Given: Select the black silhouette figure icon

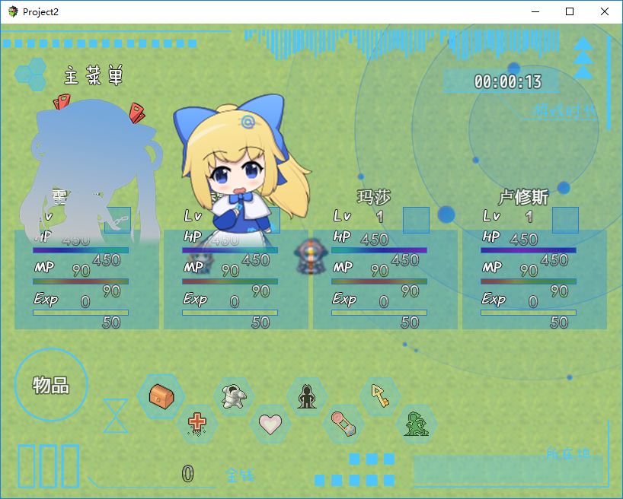Looking at the screenshot, I should [x=306, y=396].
